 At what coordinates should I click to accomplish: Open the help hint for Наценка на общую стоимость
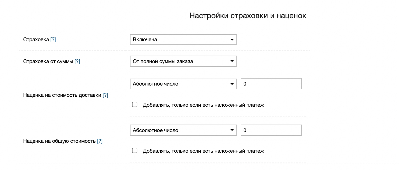tap(100, 141)
